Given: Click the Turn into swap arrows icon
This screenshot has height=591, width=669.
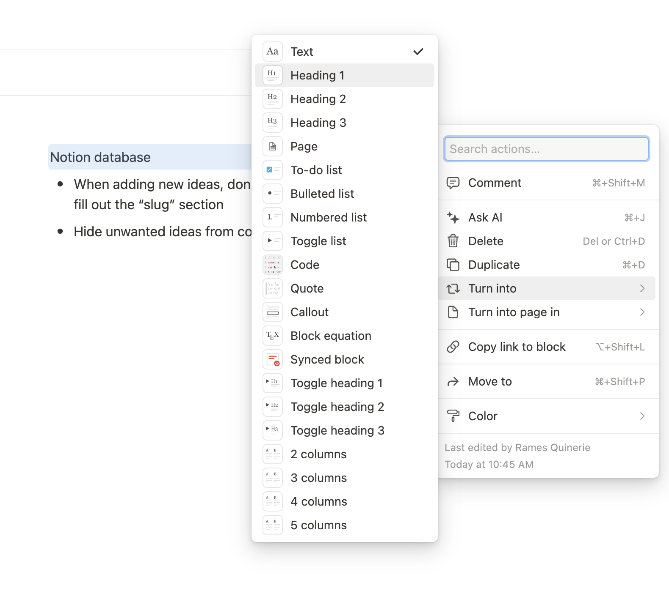Looking at the screenshot, I should (453, 288).
